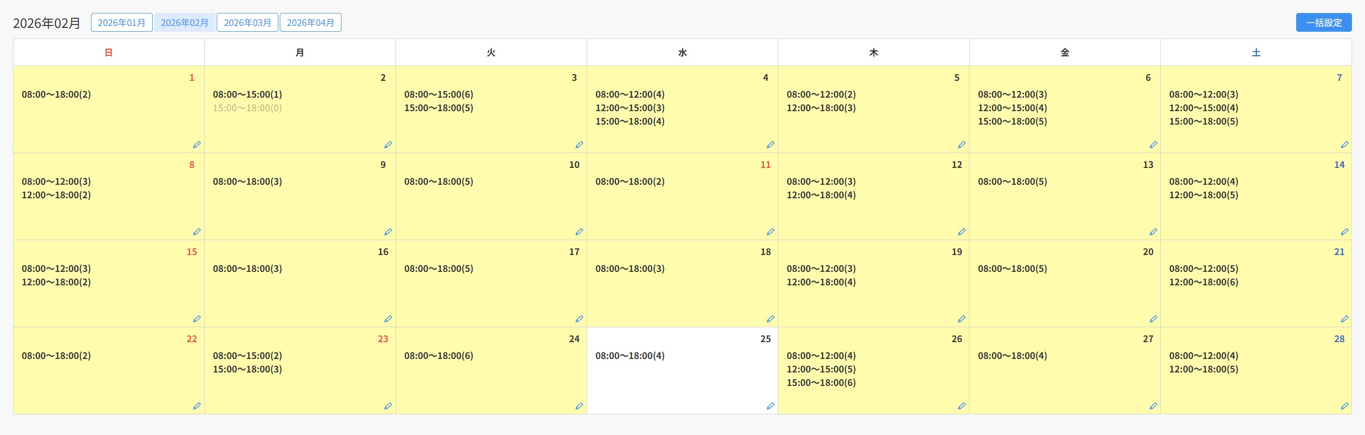
Task: Click the edit pencil for February 1
Action: tap(197, 145)
